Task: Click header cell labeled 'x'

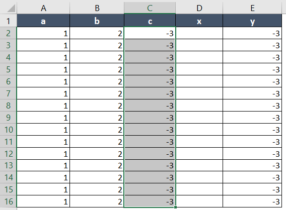Action: coord(199,21)
